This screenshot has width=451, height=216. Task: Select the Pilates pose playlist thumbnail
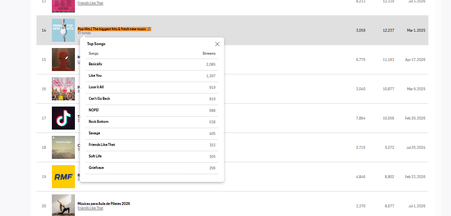pos(63,205)
